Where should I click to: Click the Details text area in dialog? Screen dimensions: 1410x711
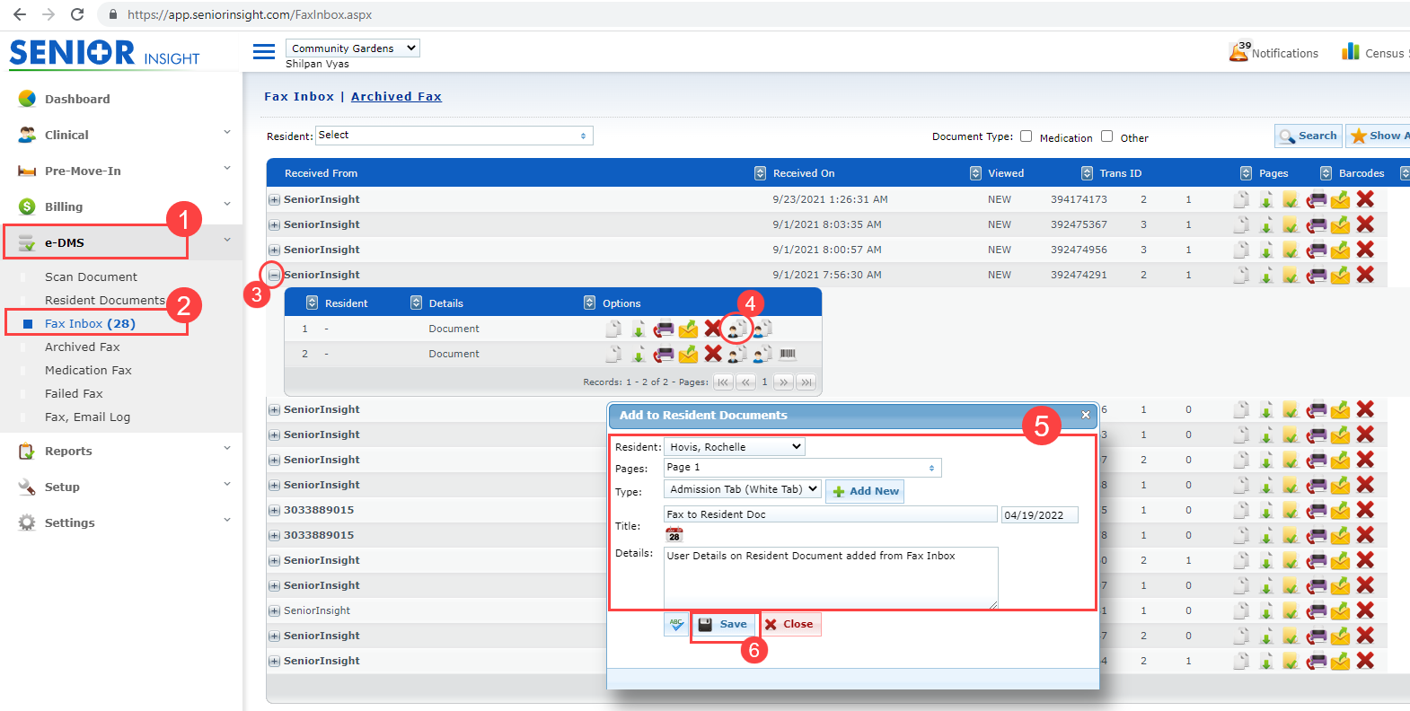point(831,577)
